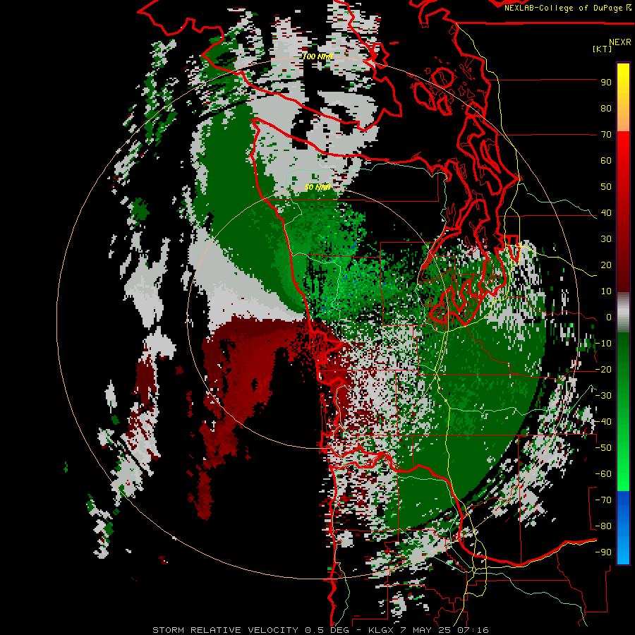Screen dimensions: 635x635
Task: Click the -10 value on the velocity scale
Action: pyautogui.click(x=603, y=344)
